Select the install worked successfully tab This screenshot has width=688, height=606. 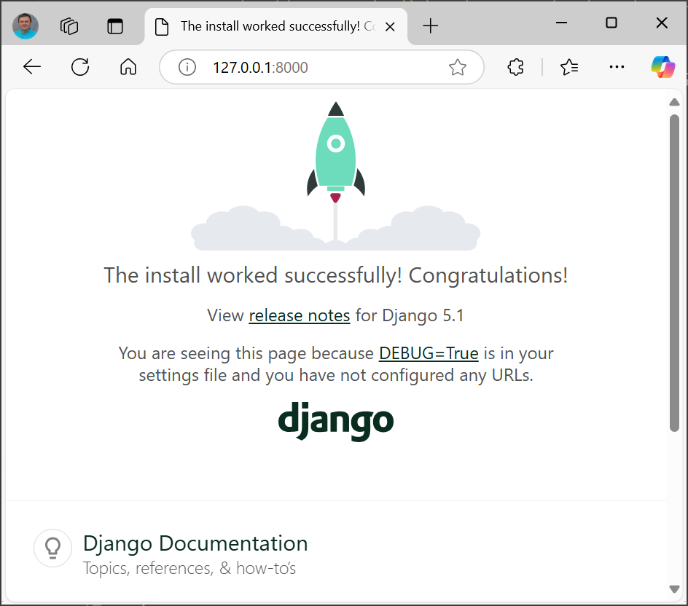pos(270,26)
